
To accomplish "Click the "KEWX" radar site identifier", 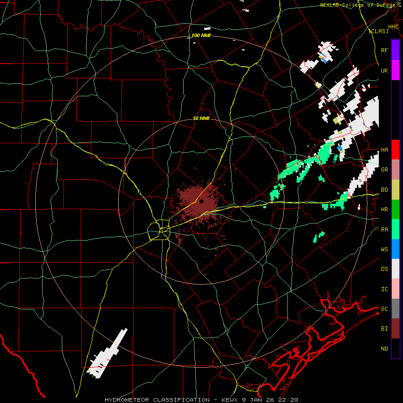I will pos(230,400).
